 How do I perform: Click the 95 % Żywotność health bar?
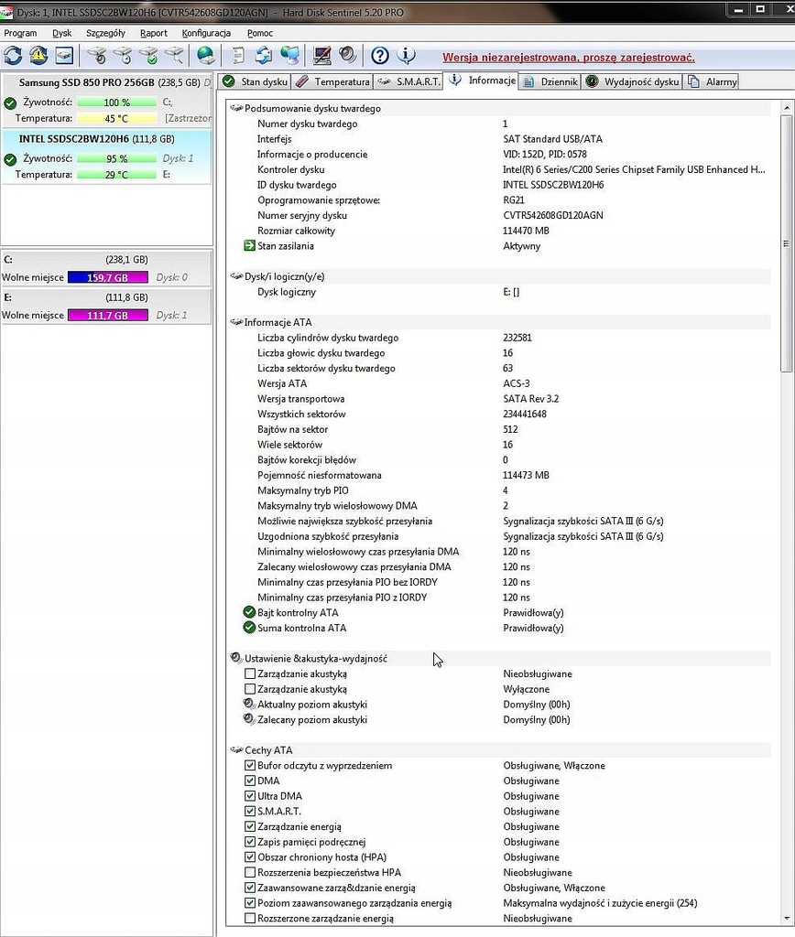pos(116,158)
